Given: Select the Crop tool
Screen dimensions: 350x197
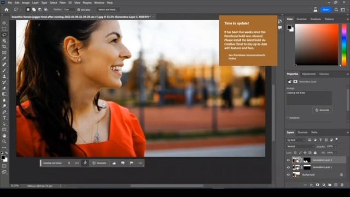Looking at the screenshot, I should (4, 47).
